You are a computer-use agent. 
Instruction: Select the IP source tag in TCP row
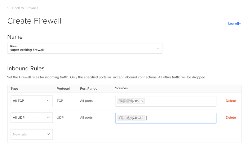(x=131, y=101)
